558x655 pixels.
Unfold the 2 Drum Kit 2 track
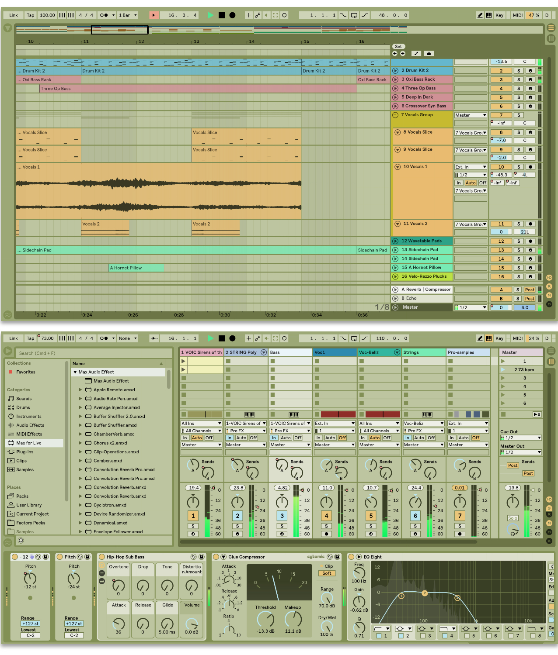pos(395,70)
